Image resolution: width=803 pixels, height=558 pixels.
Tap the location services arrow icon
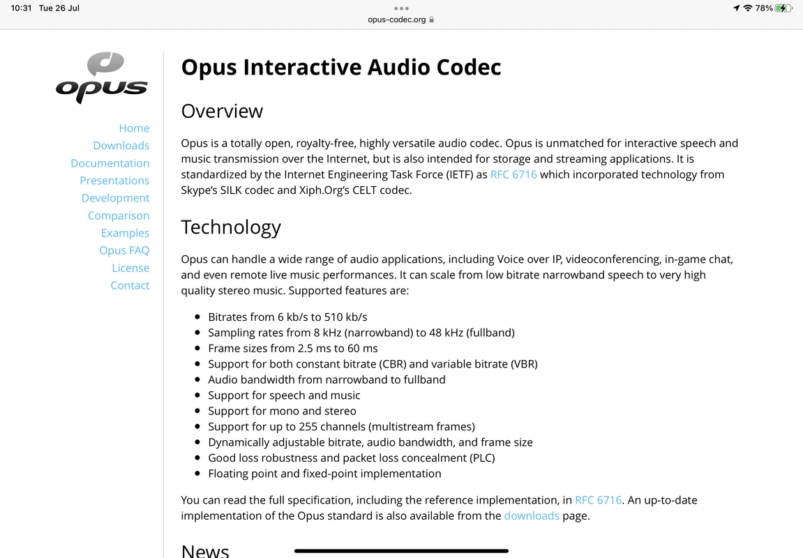737,8
